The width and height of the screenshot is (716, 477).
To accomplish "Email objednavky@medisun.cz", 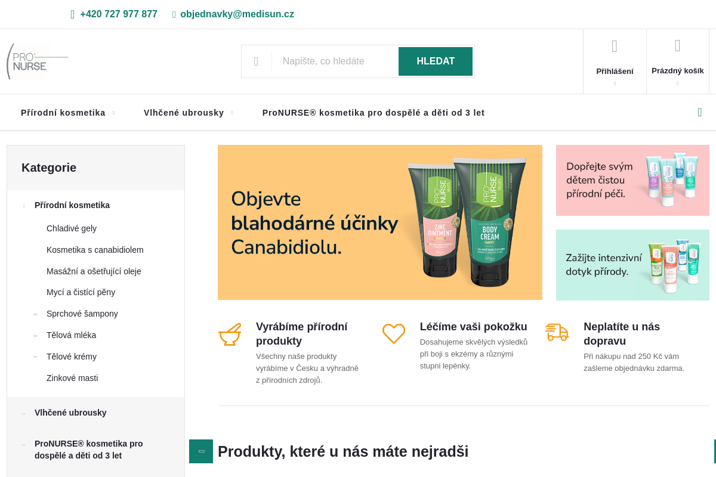I will (237, 14).
